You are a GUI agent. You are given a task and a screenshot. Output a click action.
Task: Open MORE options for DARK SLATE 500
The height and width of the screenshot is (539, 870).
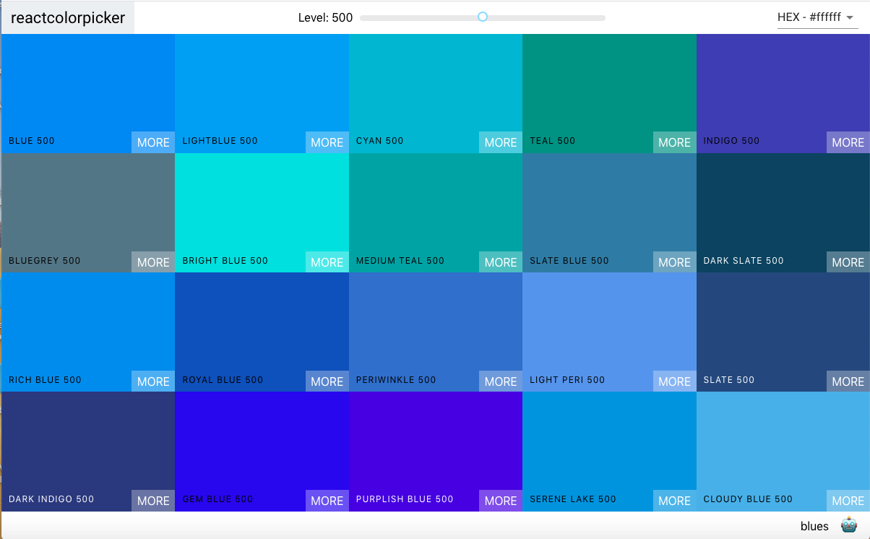pos(847,262)
